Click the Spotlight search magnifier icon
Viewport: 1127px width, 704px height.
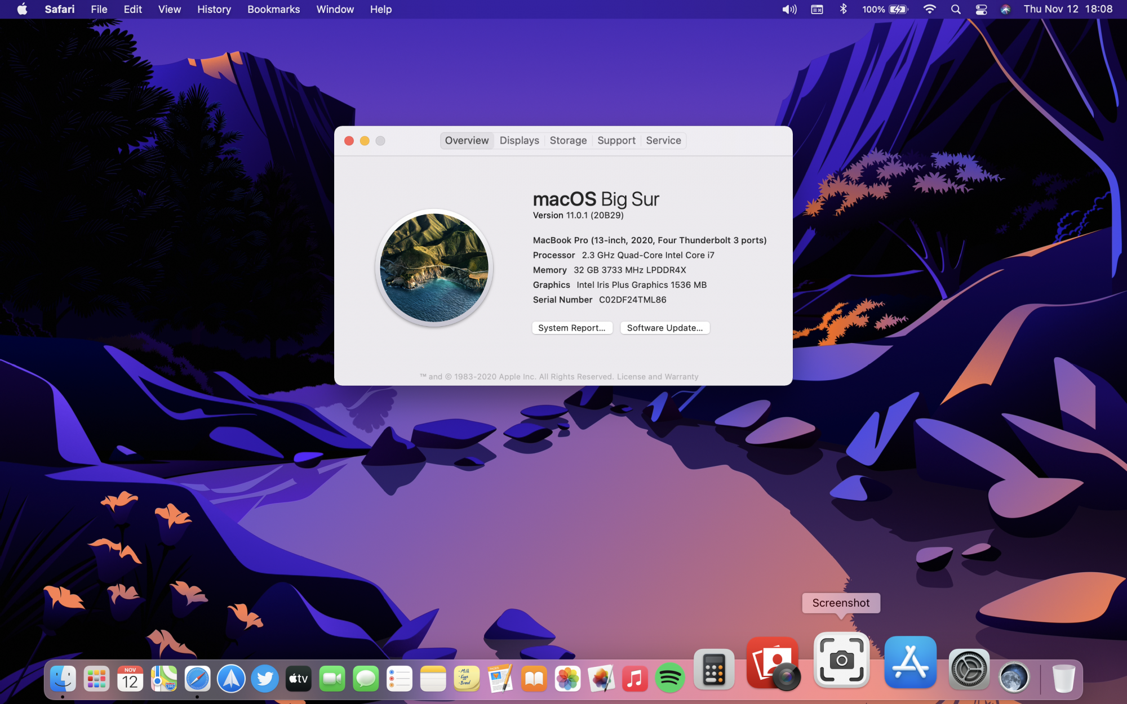956,10
